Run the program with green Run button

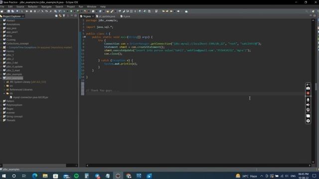[71, 11]
